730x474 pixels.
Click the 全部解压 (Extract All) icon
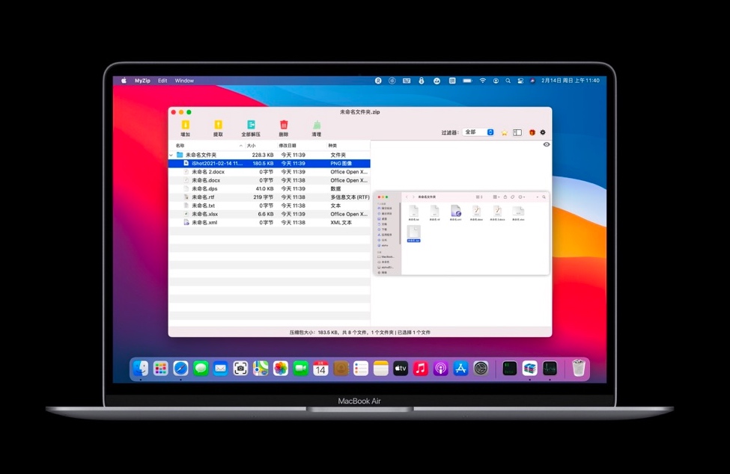point(252,124)
